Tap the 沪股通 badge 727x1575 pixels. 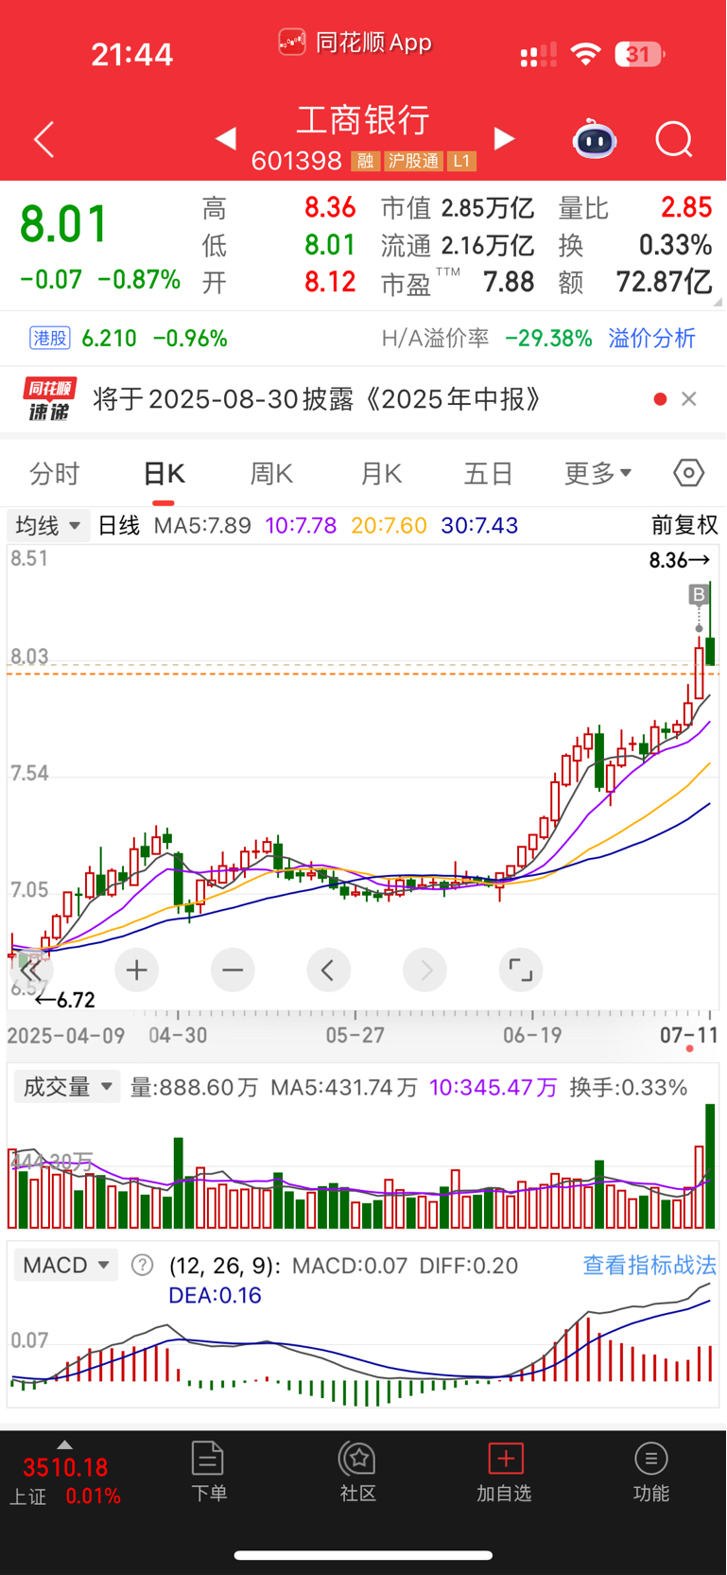tap(413, 162)
